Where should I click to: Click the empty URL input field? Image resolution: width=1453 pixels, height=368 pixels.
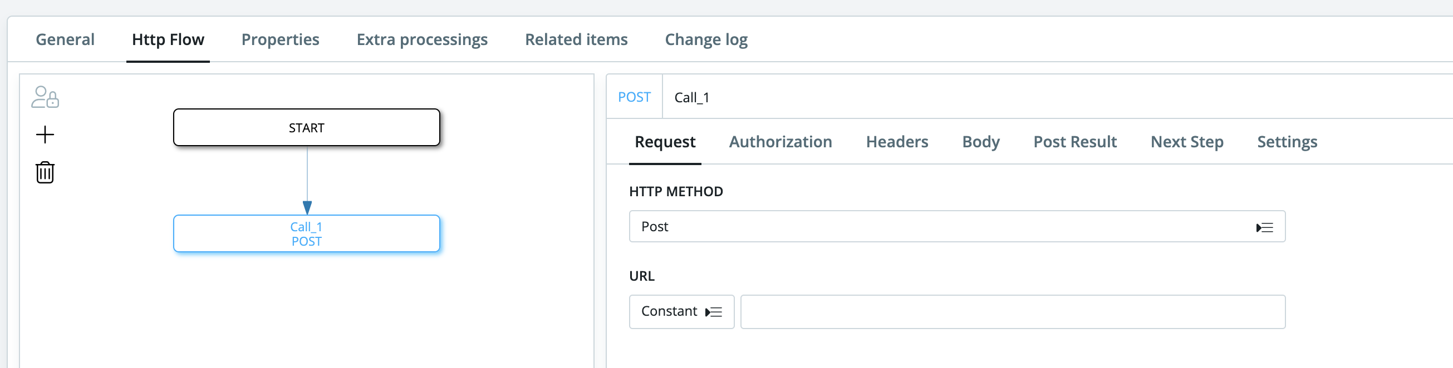(x=1013, y=312)
